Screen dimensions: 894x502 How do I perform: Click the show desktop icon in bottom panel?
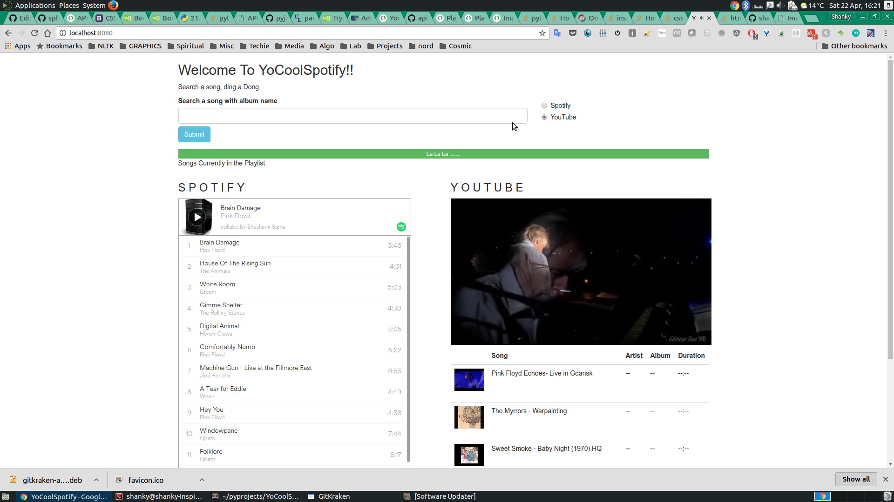tap(6, 496)
